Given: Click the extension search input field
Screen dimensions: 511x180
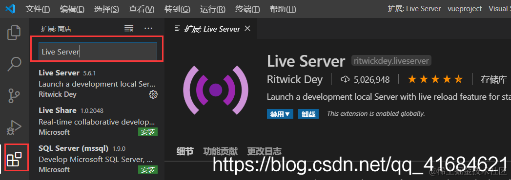Looking at the screenshot, I should (98, 52).
